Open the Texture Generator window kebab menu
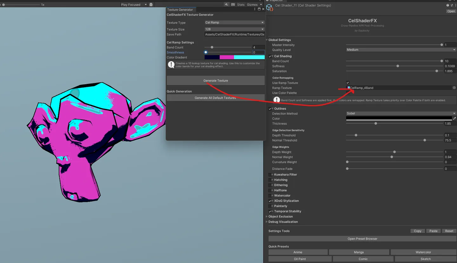 point(255,10)
